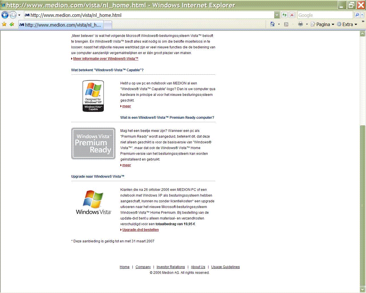366x293 pixels.
Task: Click the RSS feeds icon
Action: click(x=286, y=24)
